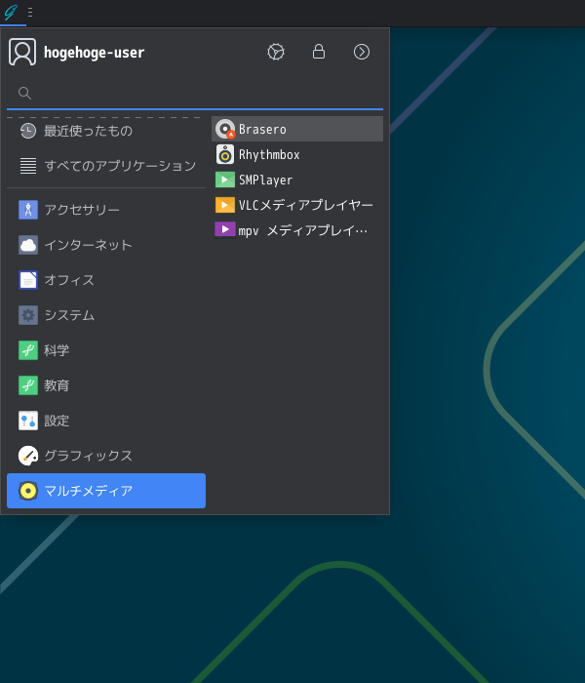Click the list icon beside すべてのアプリケーション
Screen dimensions: 585x683
click(28, 166)
